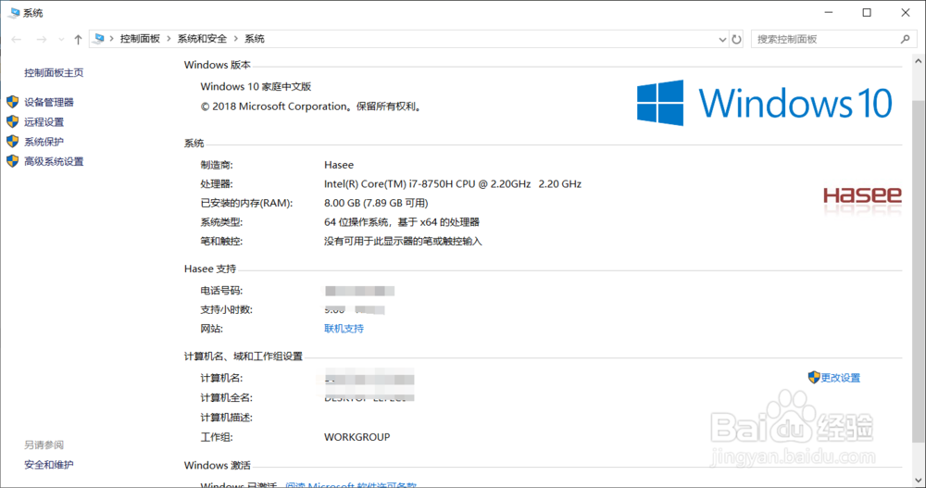The width and height of the screenshot is (926, 488).
Task: Click the computer icon in address bar
Action: click(x=99, y=38)
